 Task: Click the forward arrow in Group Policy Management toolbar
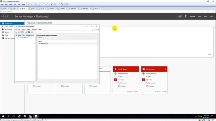point(19,32)
